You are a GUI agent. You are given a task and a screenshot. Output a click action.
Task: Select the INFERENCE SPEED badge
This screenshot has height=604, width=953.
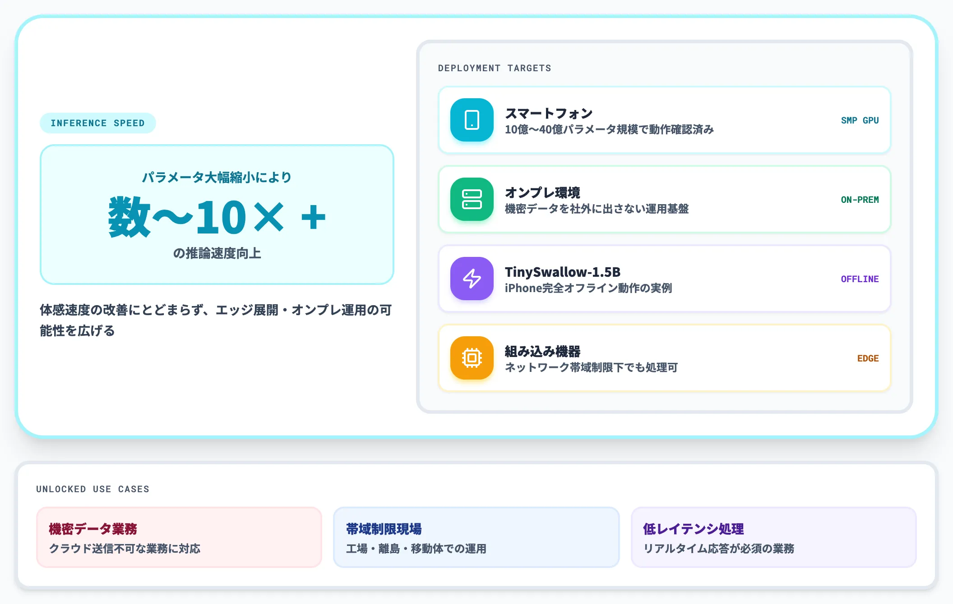tap(98, 123)
